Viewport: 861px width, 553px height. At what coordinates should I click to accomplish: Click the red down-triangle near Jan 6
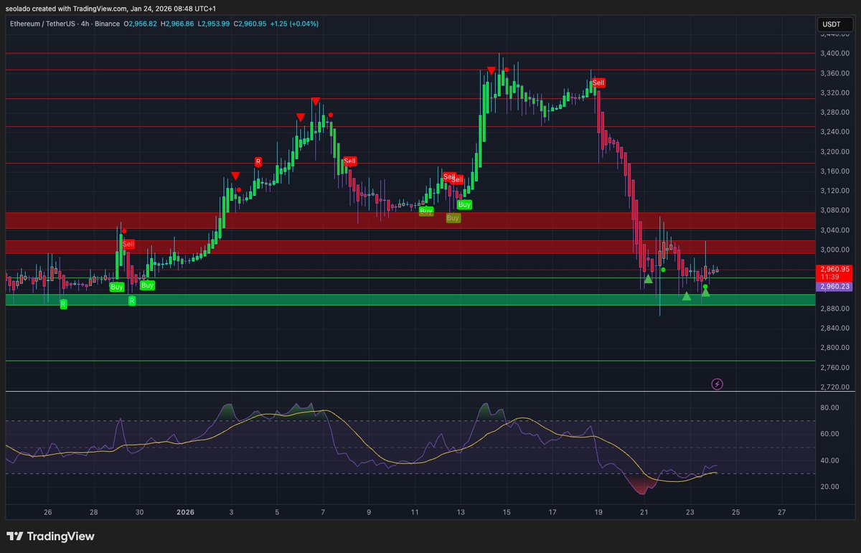click(x=301, y=117)
